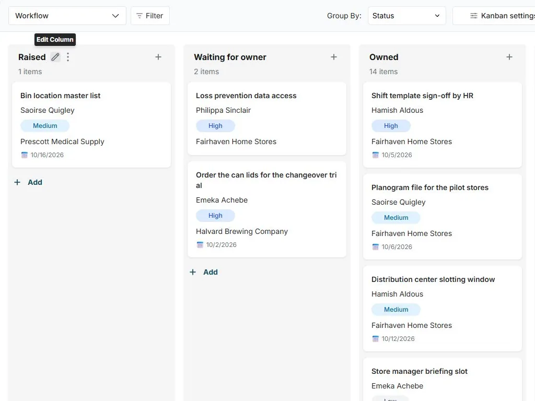Open the three-dot menu for Raised column
535x401 pixels.
point(68,57)
